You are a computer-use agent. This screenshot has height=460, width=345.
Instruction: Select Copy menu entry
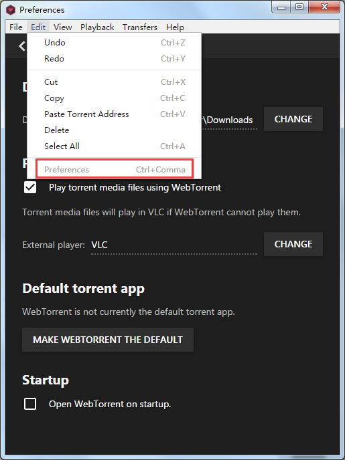[114, 98]
